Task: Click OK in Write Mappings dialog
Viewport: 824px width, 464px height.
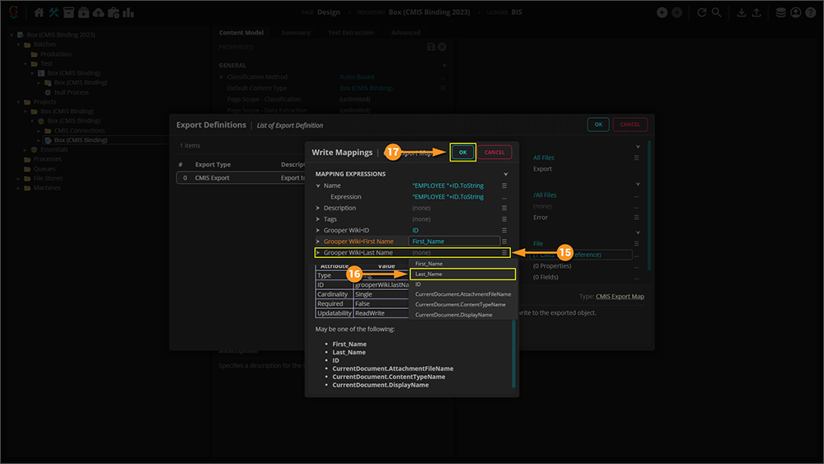Action: coord(462,152)
